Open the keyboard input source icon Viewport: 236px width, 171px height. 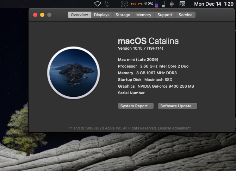[182, 4]
